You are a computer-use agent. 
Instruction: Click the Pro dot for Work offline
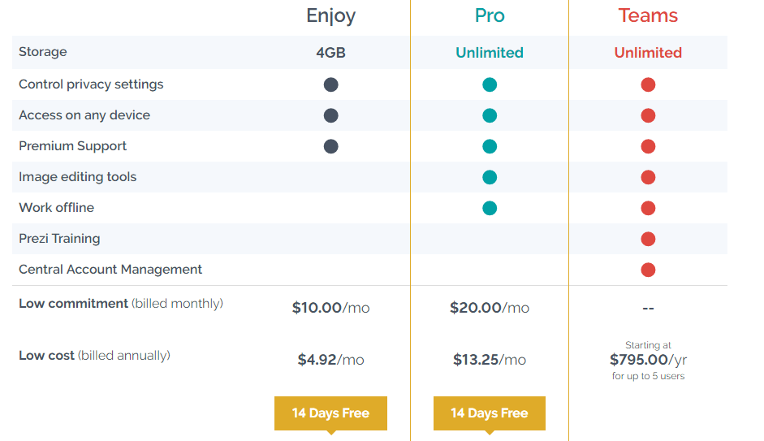click(490, 208)
